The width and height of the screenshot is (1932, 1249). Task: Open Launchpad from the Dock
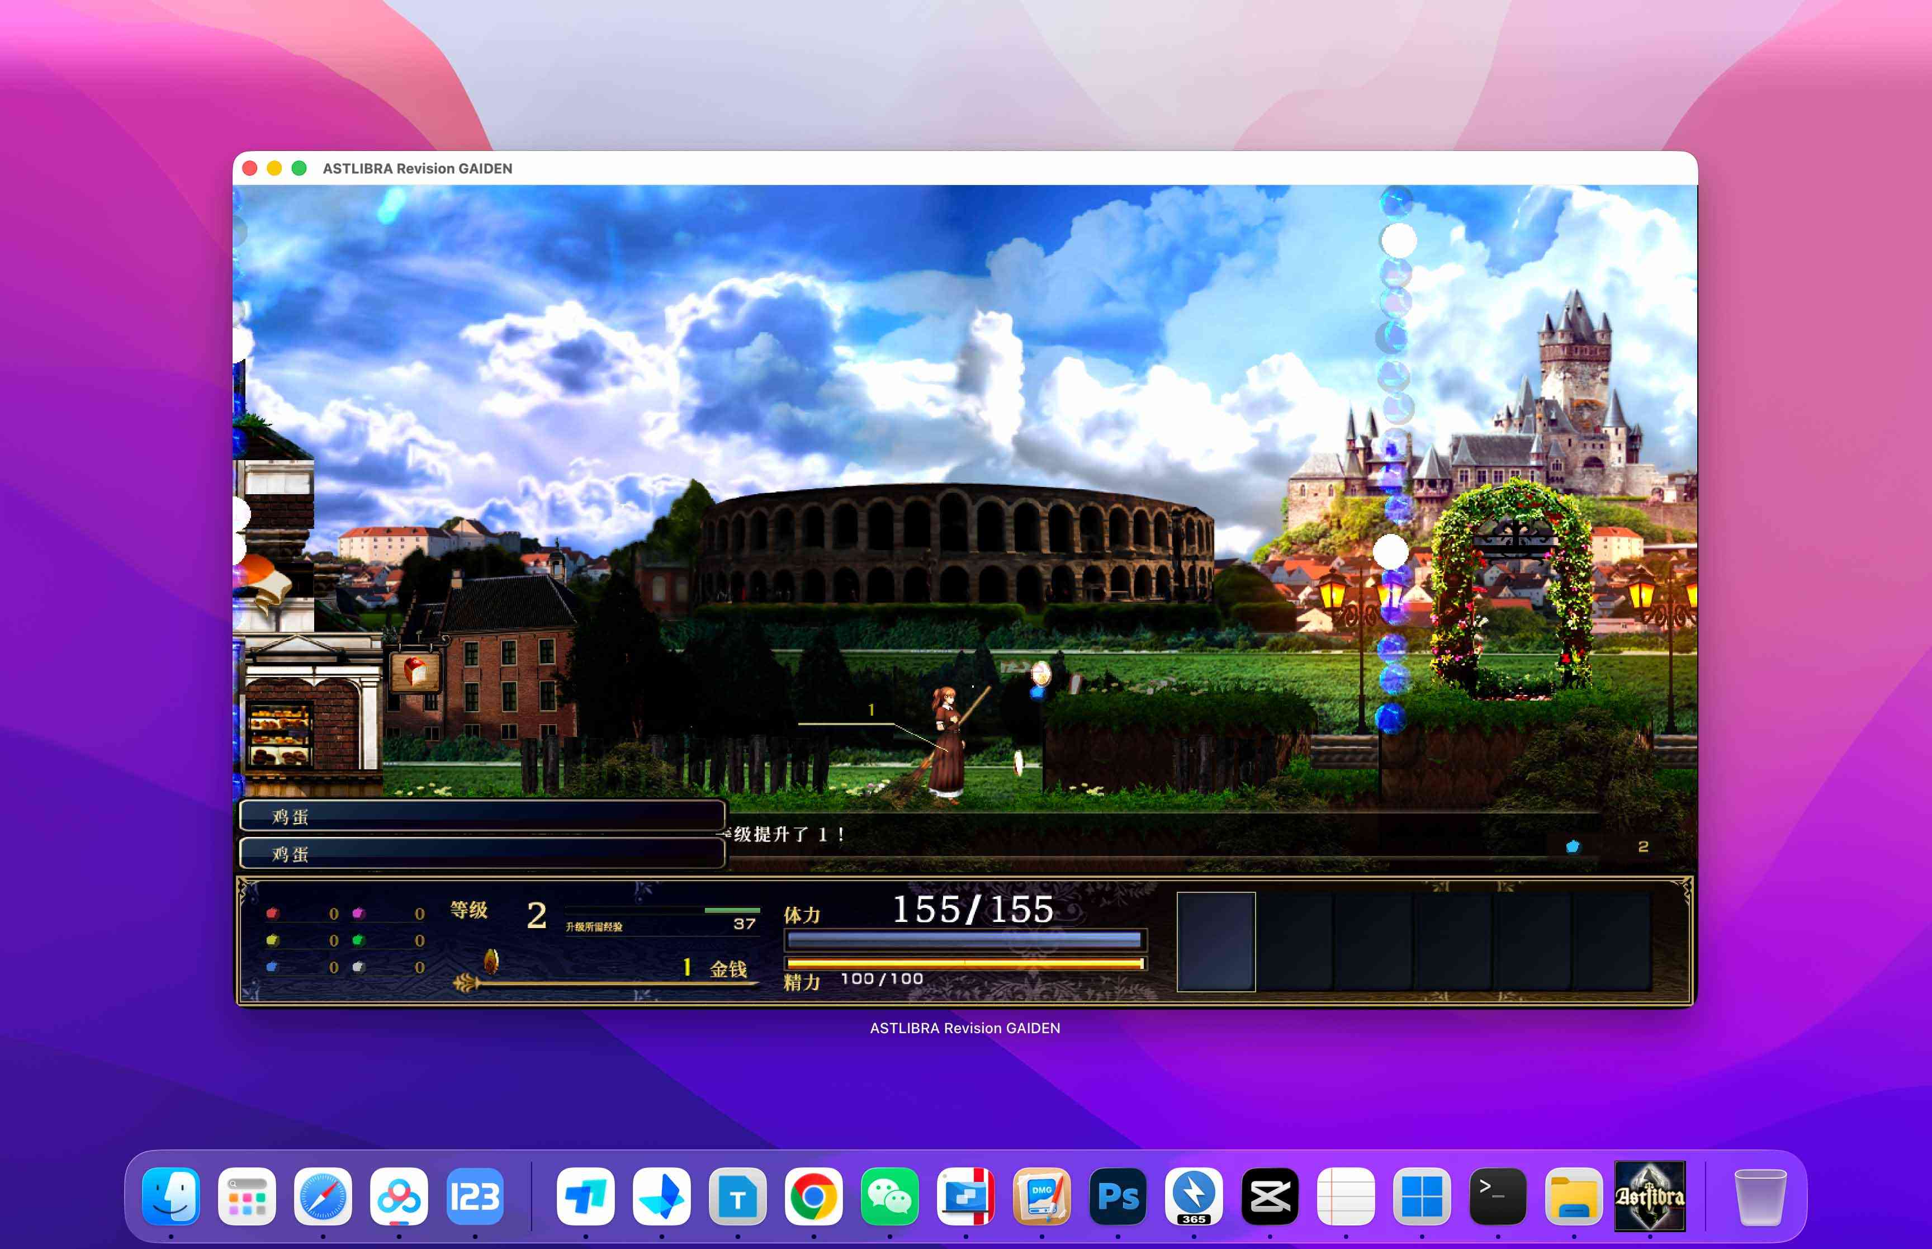(247, 1196)
